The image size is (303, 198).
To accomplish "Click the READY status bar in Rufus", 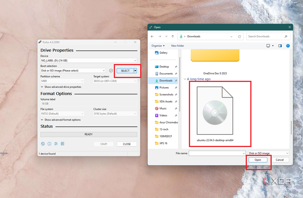I will pyautogui.click(x=89, y=134).
